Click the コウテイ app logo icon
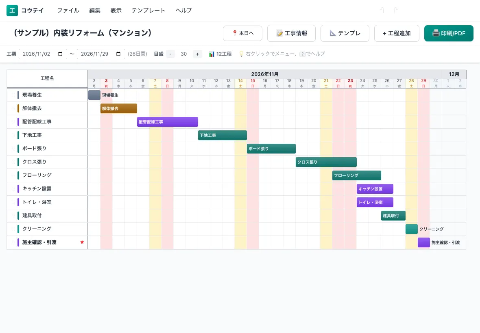 (12, 11)
